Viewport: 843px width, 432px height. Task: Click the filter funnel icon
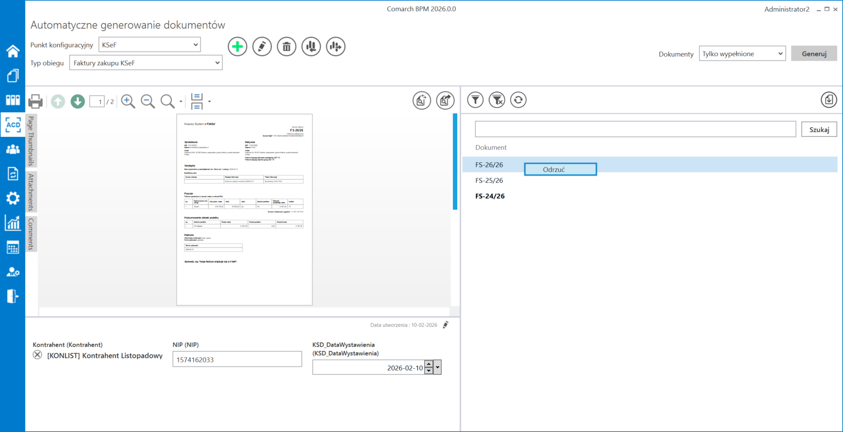click(x=475, y=100)
